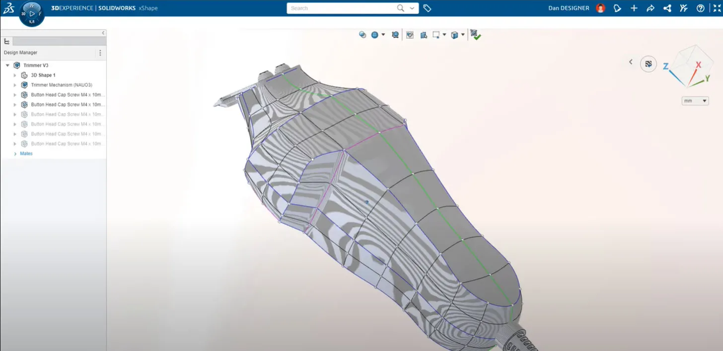
Task: Open the units dropdown showing mm
Action: (x=695, y=100)
